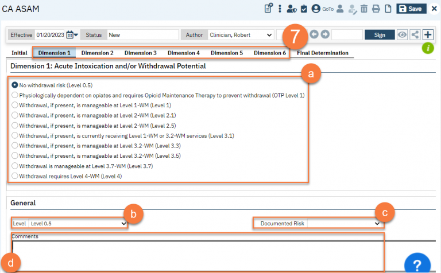Open the Author dropdown
Screen dimensions: 441x273
[x=240, y=35]
